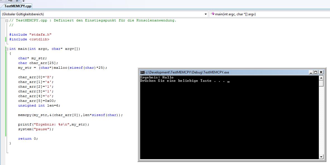Click the 'char char_arr[25];' declaration

pos(38,63)
